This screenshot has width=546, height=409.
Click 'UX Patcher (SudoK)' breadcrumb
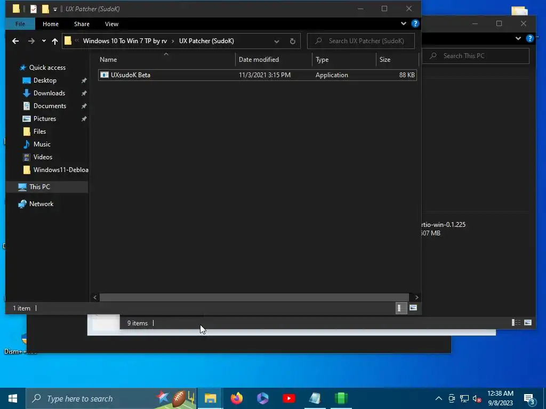[x=206, y=41]
